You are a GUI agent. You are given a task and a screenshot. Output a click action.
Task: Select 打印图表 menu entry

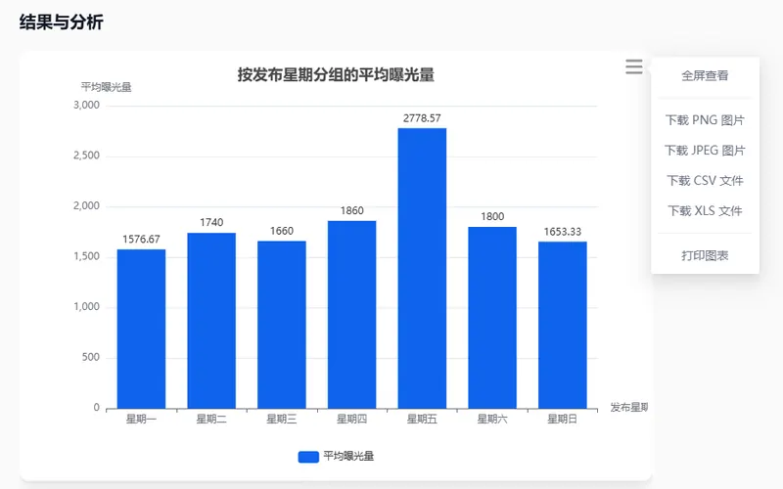705,256
